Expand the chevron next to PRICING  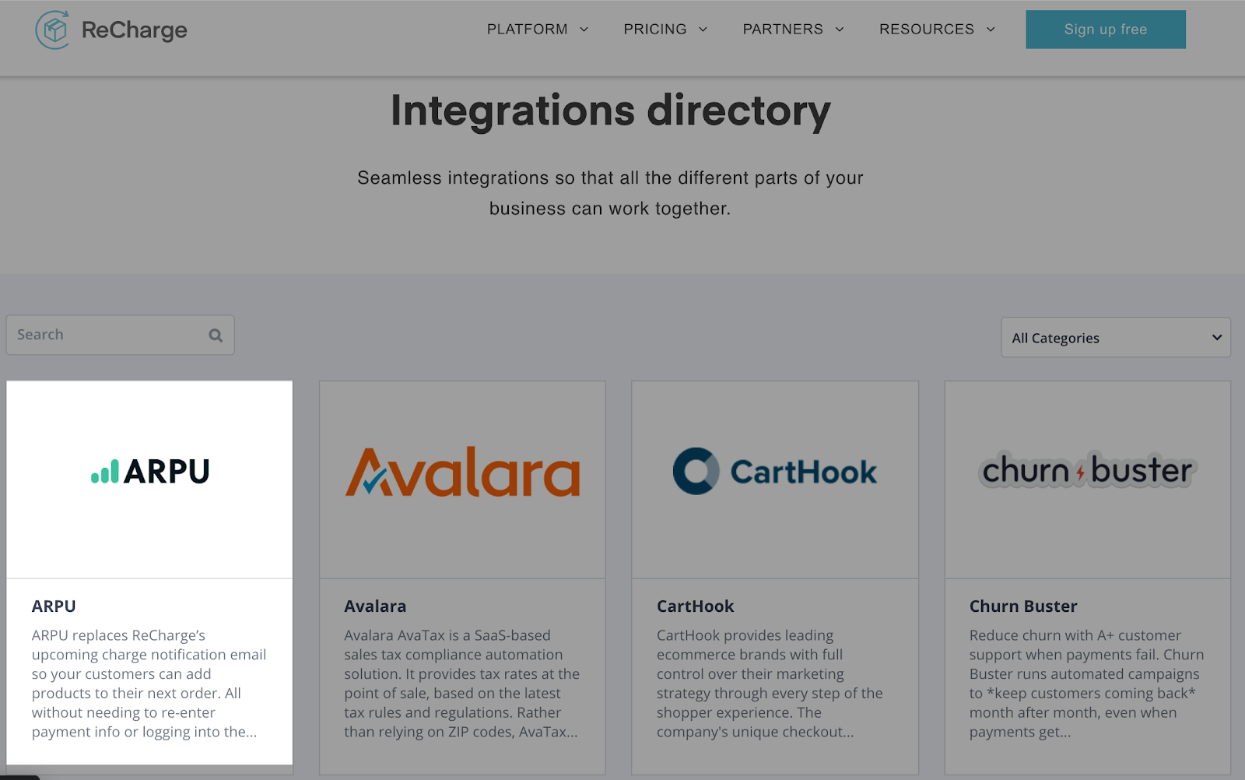(x=703, y=30)
